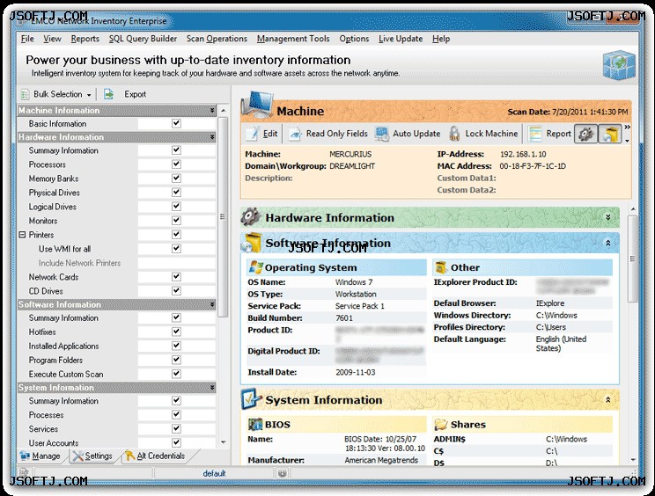
Task: Click the Export button label
Action: click(x=136, y=94)
